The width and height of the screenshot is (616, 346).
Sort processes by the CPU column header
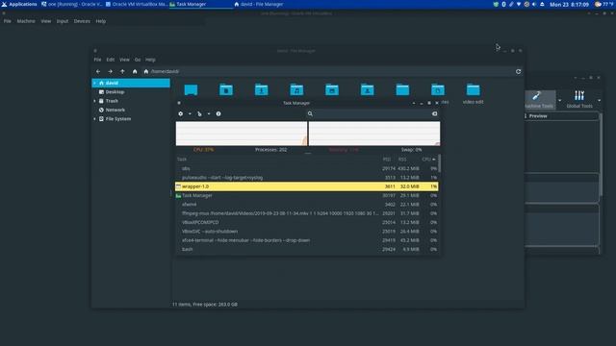428,160
